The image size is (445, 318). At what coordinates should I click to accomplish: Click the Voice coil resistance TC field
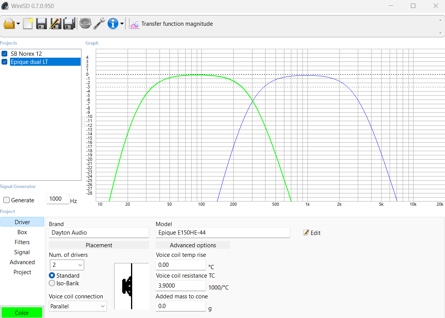pyautogui.click(x=181, y=286)
